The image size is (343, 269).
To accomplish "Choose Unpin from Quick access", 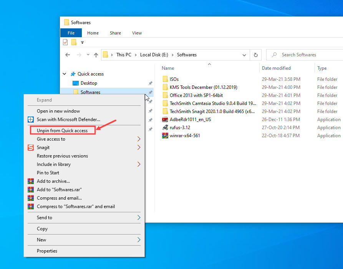I will coord(62,131).
